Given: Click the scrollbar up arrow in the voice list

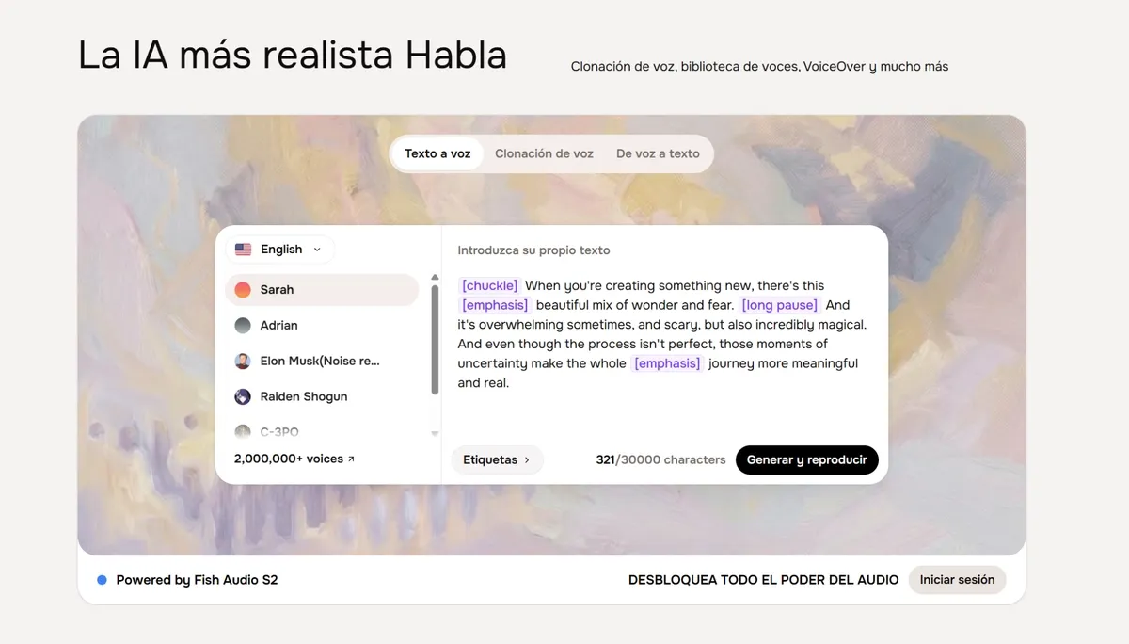Looking at the screenshot, I should tap(435, 277).
